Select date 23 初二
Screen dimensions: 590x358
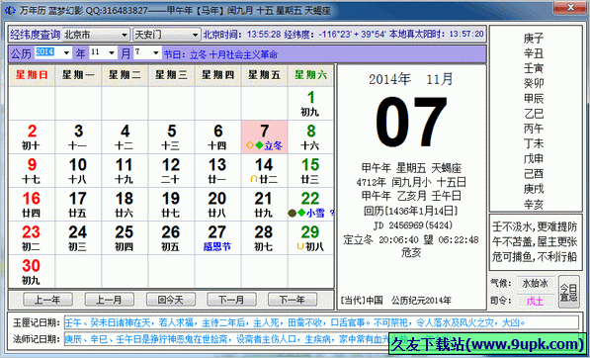click(x=32, y=238)
